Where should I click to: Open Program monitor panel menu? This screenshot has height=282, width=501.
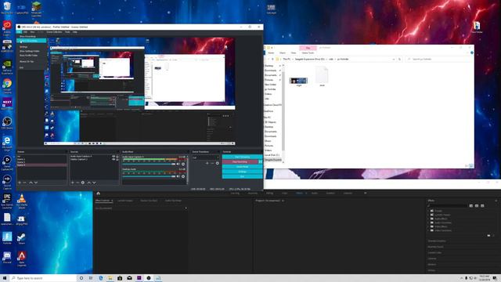tap(283, 201)
